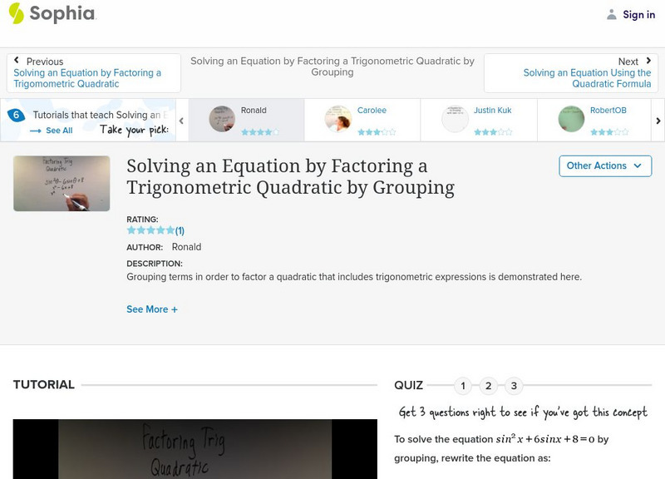Select quiz step 2 circle
This screenshot has height=479, width=665.
click(486, 385)
